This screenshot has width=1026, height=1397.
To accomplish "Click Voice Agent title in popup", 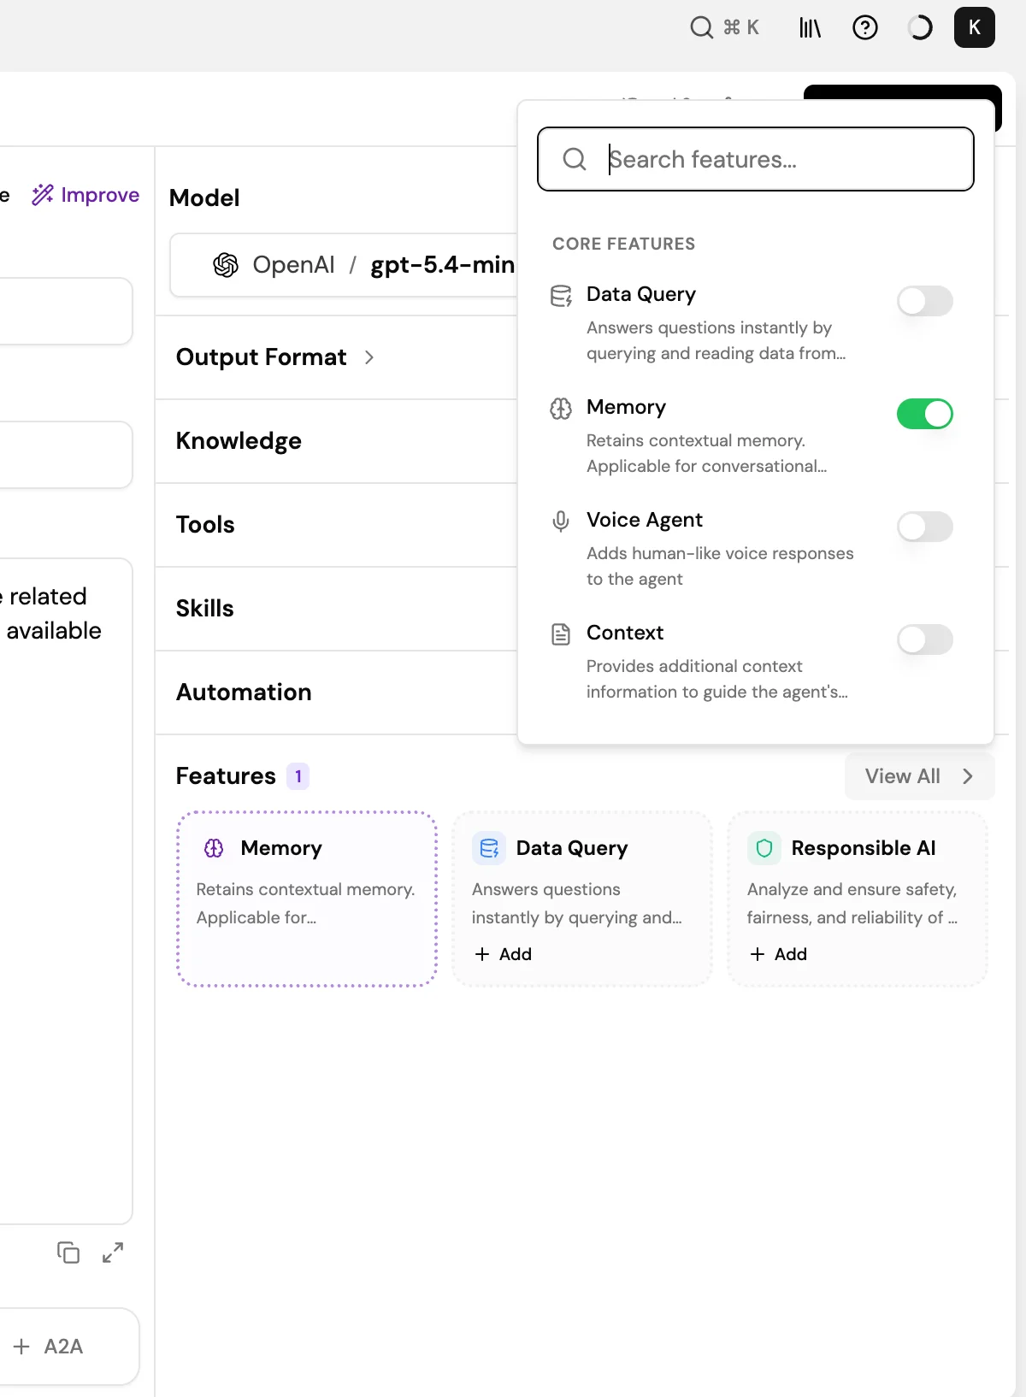I will coord(645,520).
